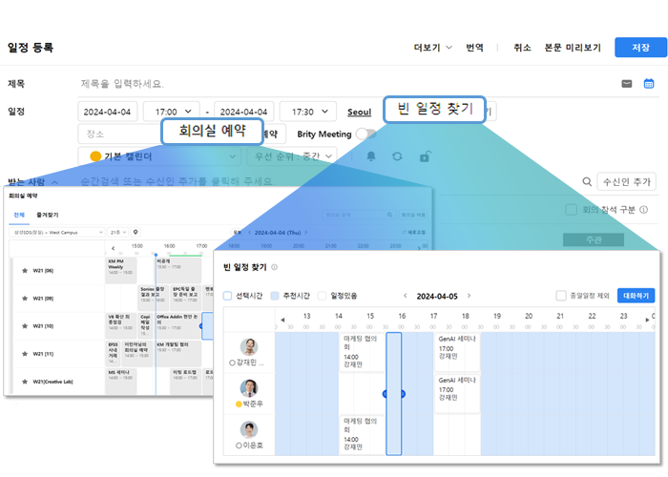
Task: Favorite W21[Creative Lab] room with its star
Action: click(x=25, y=382)
